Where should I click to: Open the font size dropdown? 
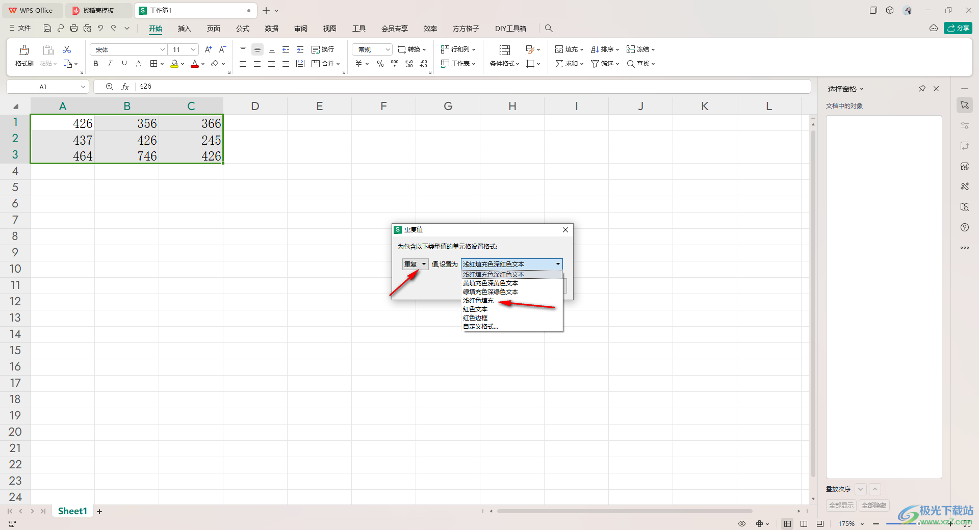(x=193, y=49)
